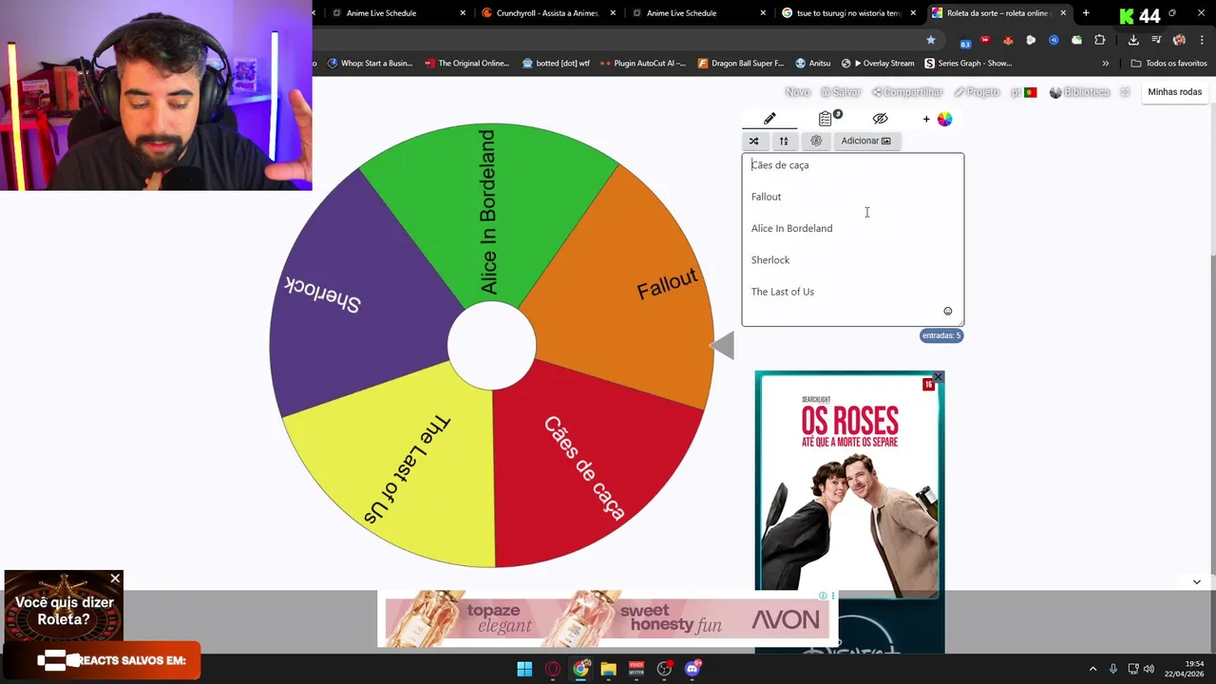
Task: Click the red fast-forward extension icon
Action: coord(985,40)
